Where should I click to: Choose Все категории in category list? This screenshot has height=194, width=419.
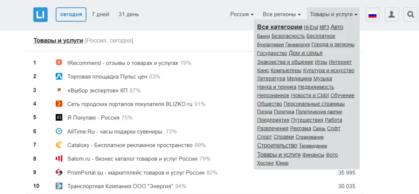(279, 27)
